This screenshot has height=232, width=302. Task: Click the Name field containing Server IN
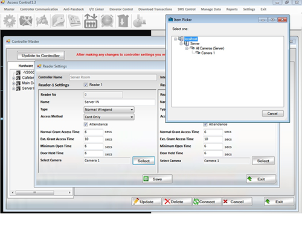coord(119,102)
